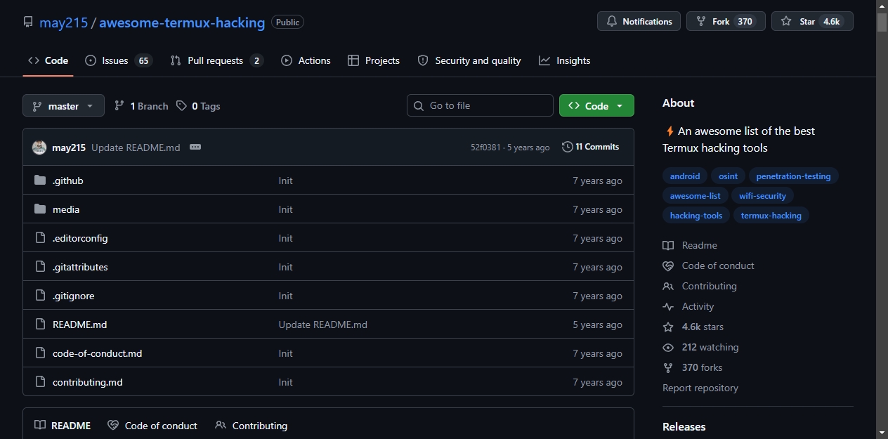Screen dimensions: 888x439
Task: Click the tag icon beside 0 Tags
Action: pyautogui.click(x=182, y=106)
